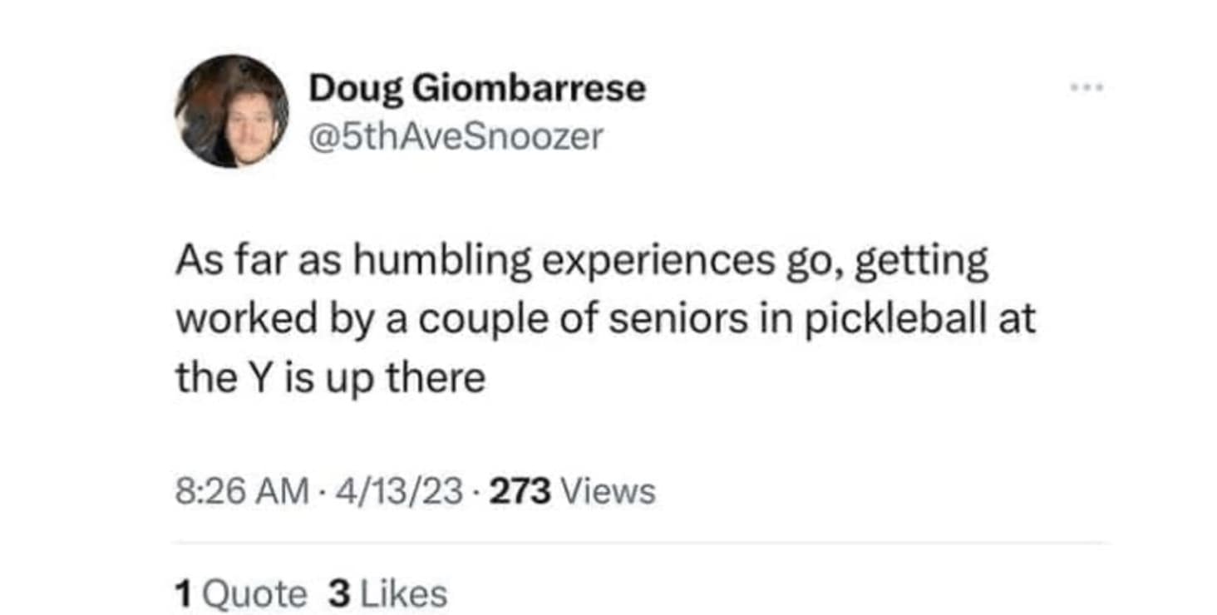Open the 273 Views analytics
Screen dimensions: 1217x615
point(572,492)
